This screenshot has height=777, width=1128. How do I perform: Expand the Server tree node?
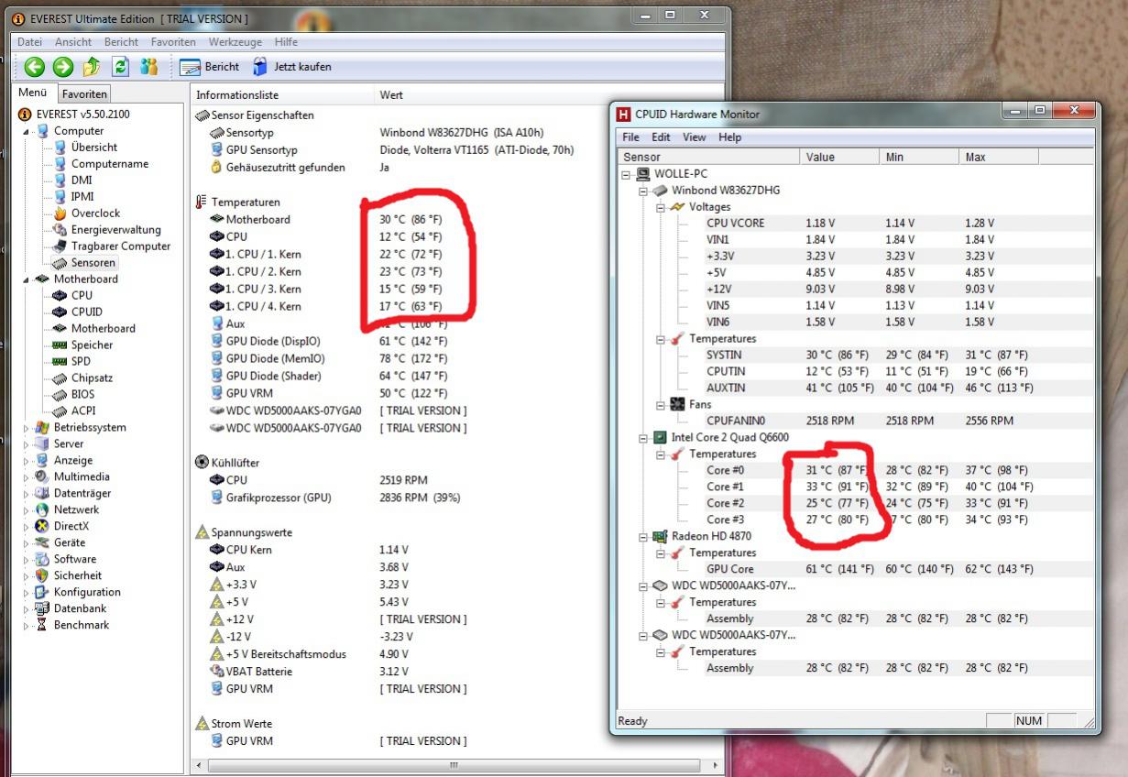(x=27, y=444)
